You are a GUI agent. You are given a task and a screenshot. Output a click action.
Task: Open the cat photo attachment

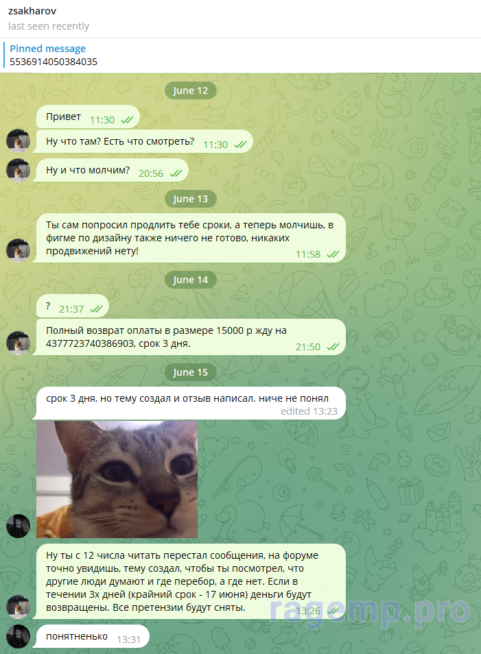click(117, 479)
